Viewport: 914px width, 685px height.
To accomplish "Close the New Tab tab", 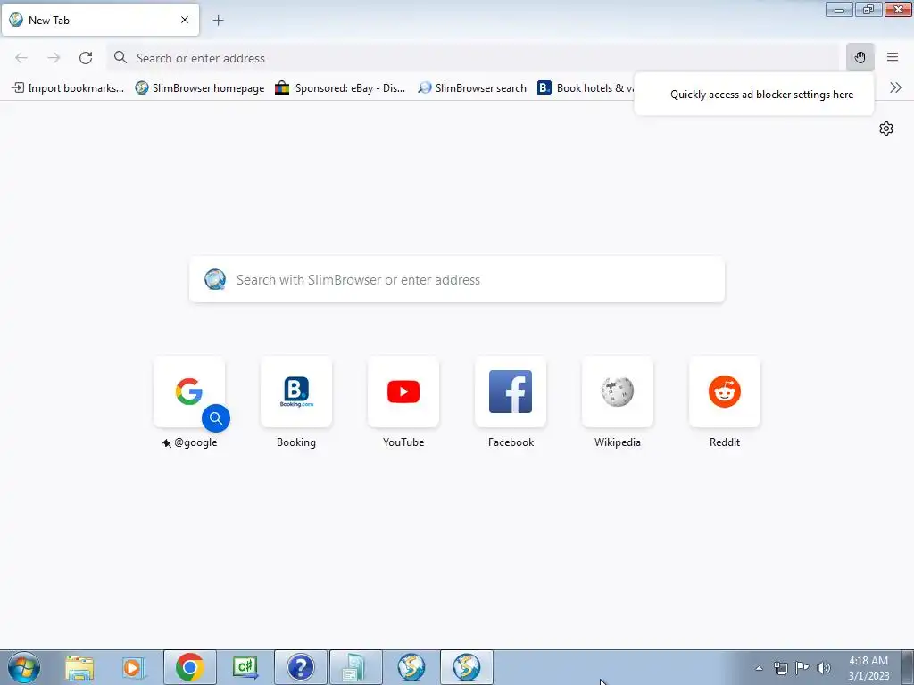I will click(x=185, y=20).
